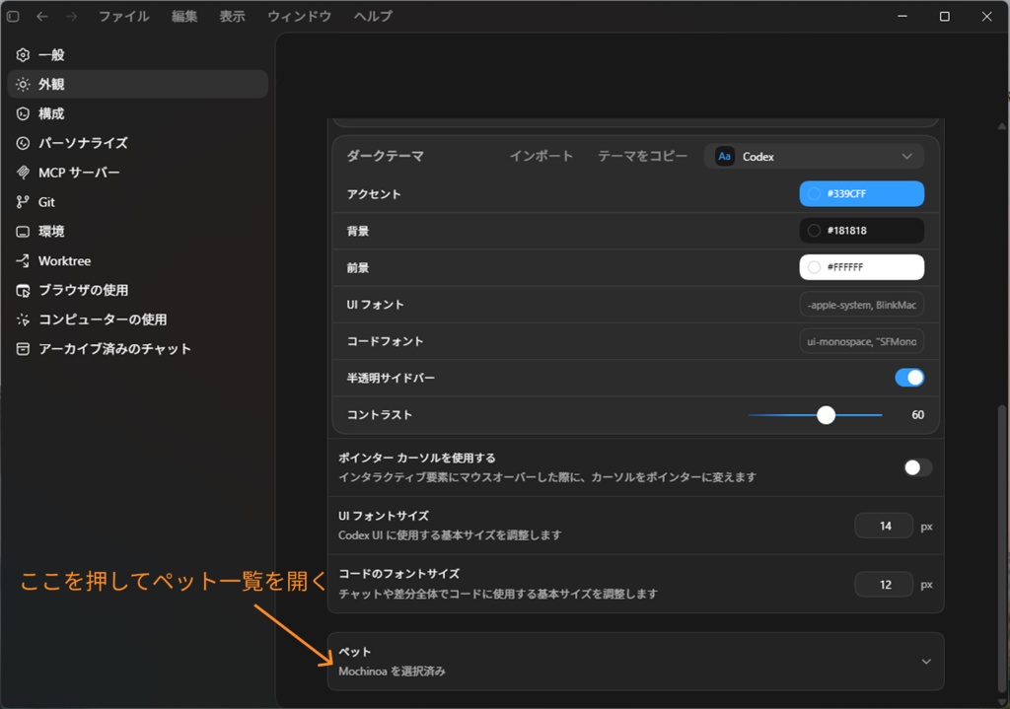Click the gear icon beside 一般
The image size is (1010, 709).
[23, 55]
